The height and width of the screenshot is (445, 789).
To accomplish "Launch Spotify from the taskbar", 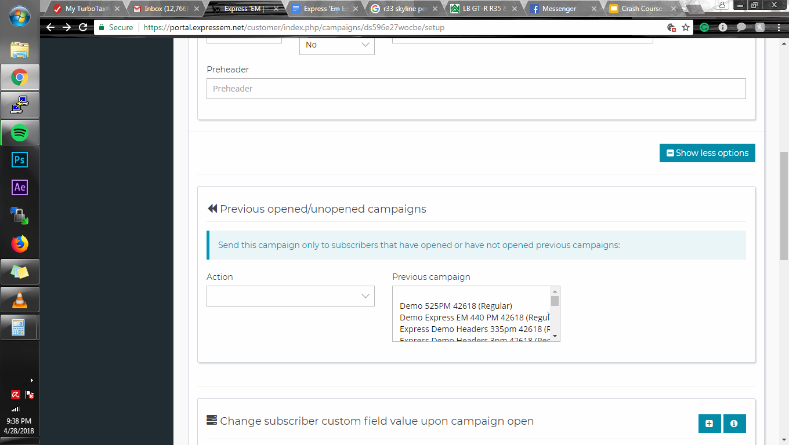I will pos(20,132).
